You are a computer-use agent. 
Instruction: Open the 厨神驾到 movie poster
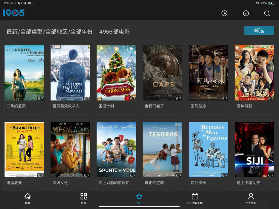coord(254,73)
